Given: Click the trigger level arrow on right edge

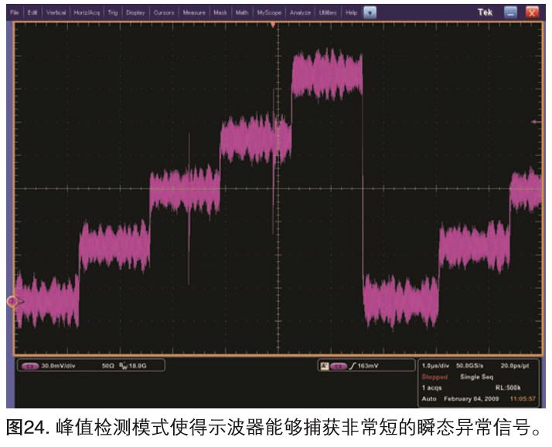Looking at the screenshot, I should click(534, 122).
